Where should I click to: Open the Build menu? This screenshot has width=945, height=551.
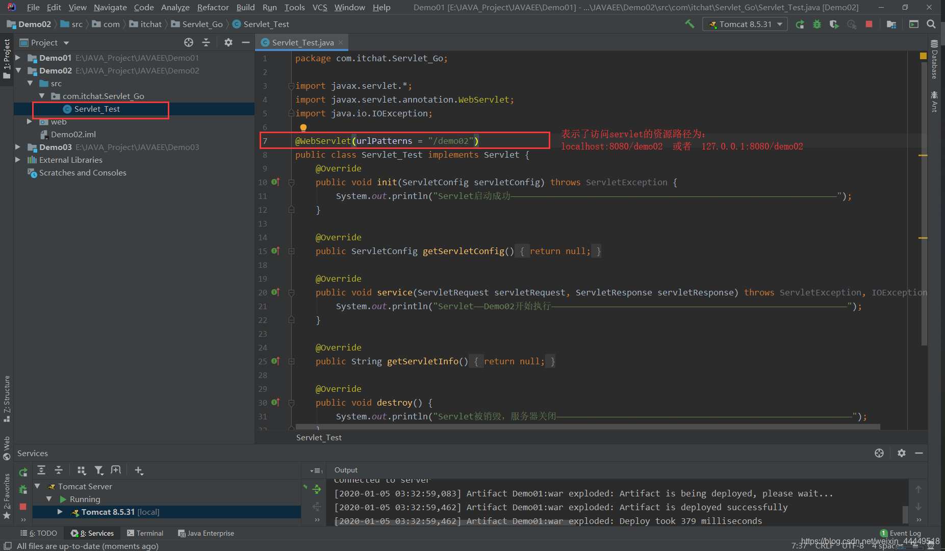point(245,7)
